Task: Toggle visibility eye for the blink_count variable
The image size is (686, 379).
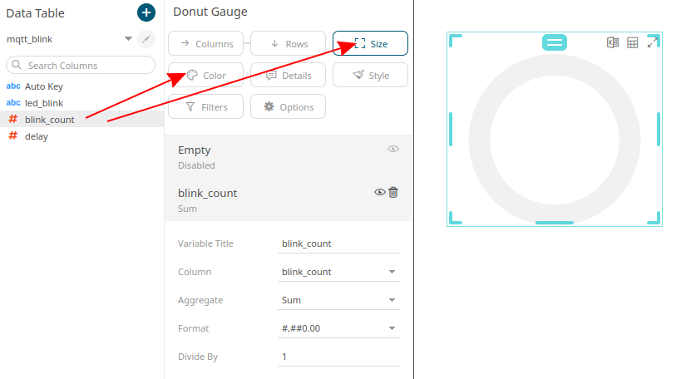Action: (379, 192)
